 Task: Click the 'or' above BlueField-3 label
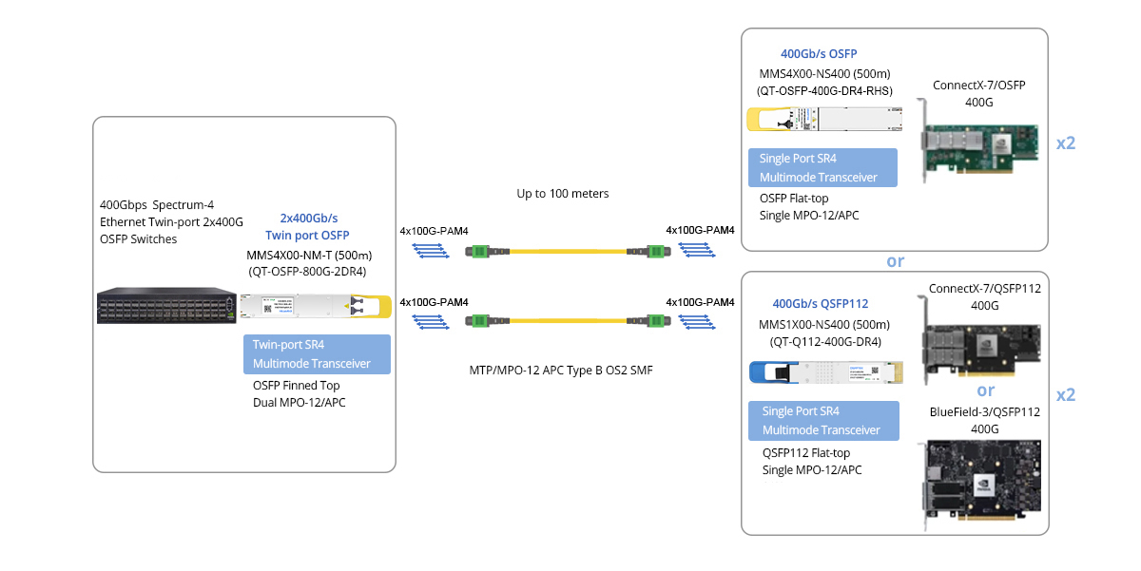(986, 390)
